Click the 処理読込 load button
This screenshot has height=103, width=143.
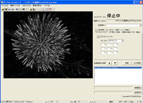[x=138, y=88]
